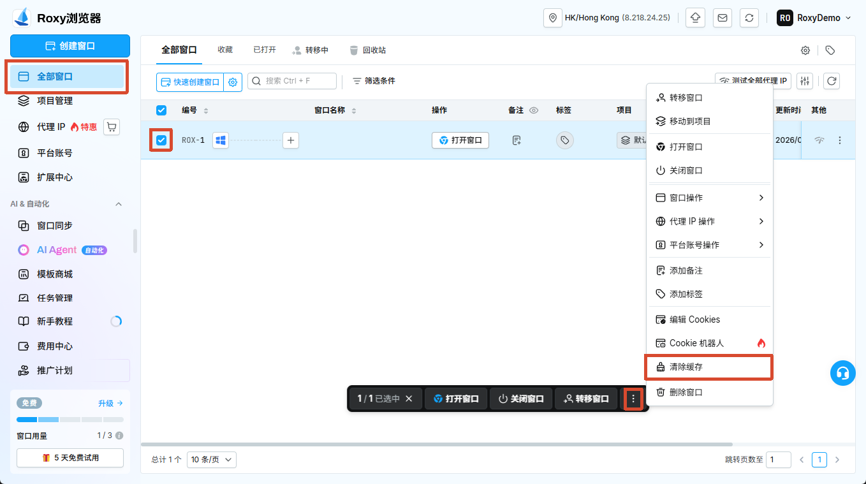This screenshot has height=484, width=866.
Task: Click the info icon beside 窗口用量 1/3
Action: (119, 436)
